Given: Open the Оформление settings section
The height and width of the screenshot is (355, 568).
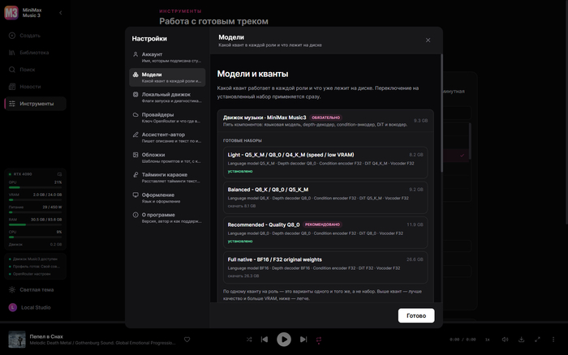Looking at the screenshot, I should [x=167, y=198].
